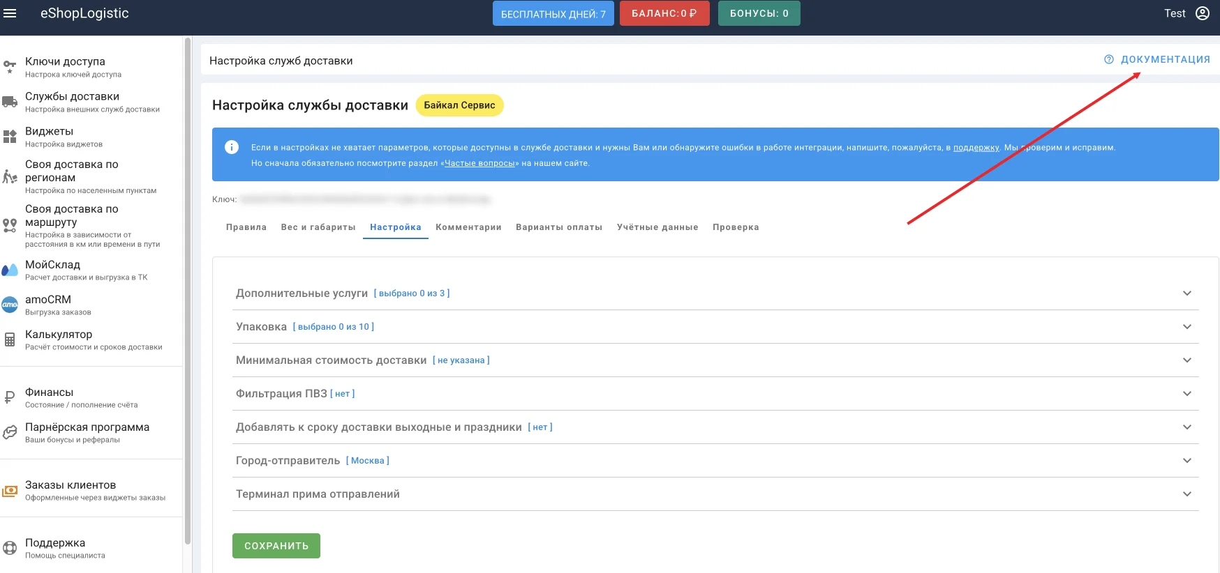Viewport: 1220px width, 573px height.
Task: Expand Упаковка section chevron
Action: pyautogui.click(x=1187, y=327)
